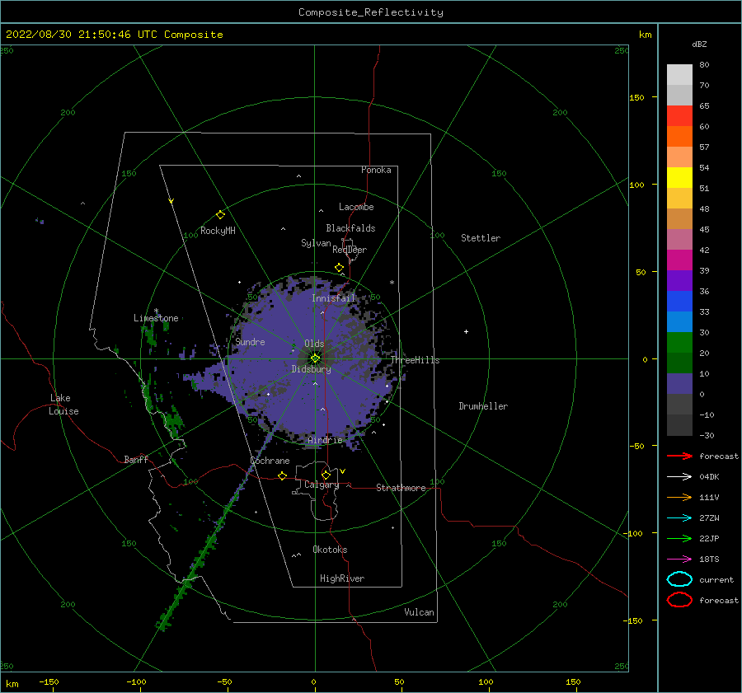Click the magenta 42 dBZ legend swatch
Screen dimensions: 742x693
click(x=679, y=260)
